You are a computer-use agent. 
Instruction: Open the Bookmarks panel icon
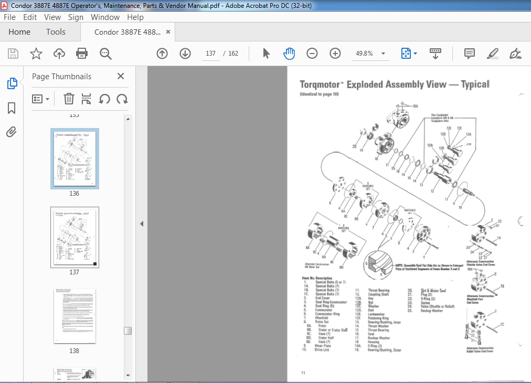[x=12, y=108]
